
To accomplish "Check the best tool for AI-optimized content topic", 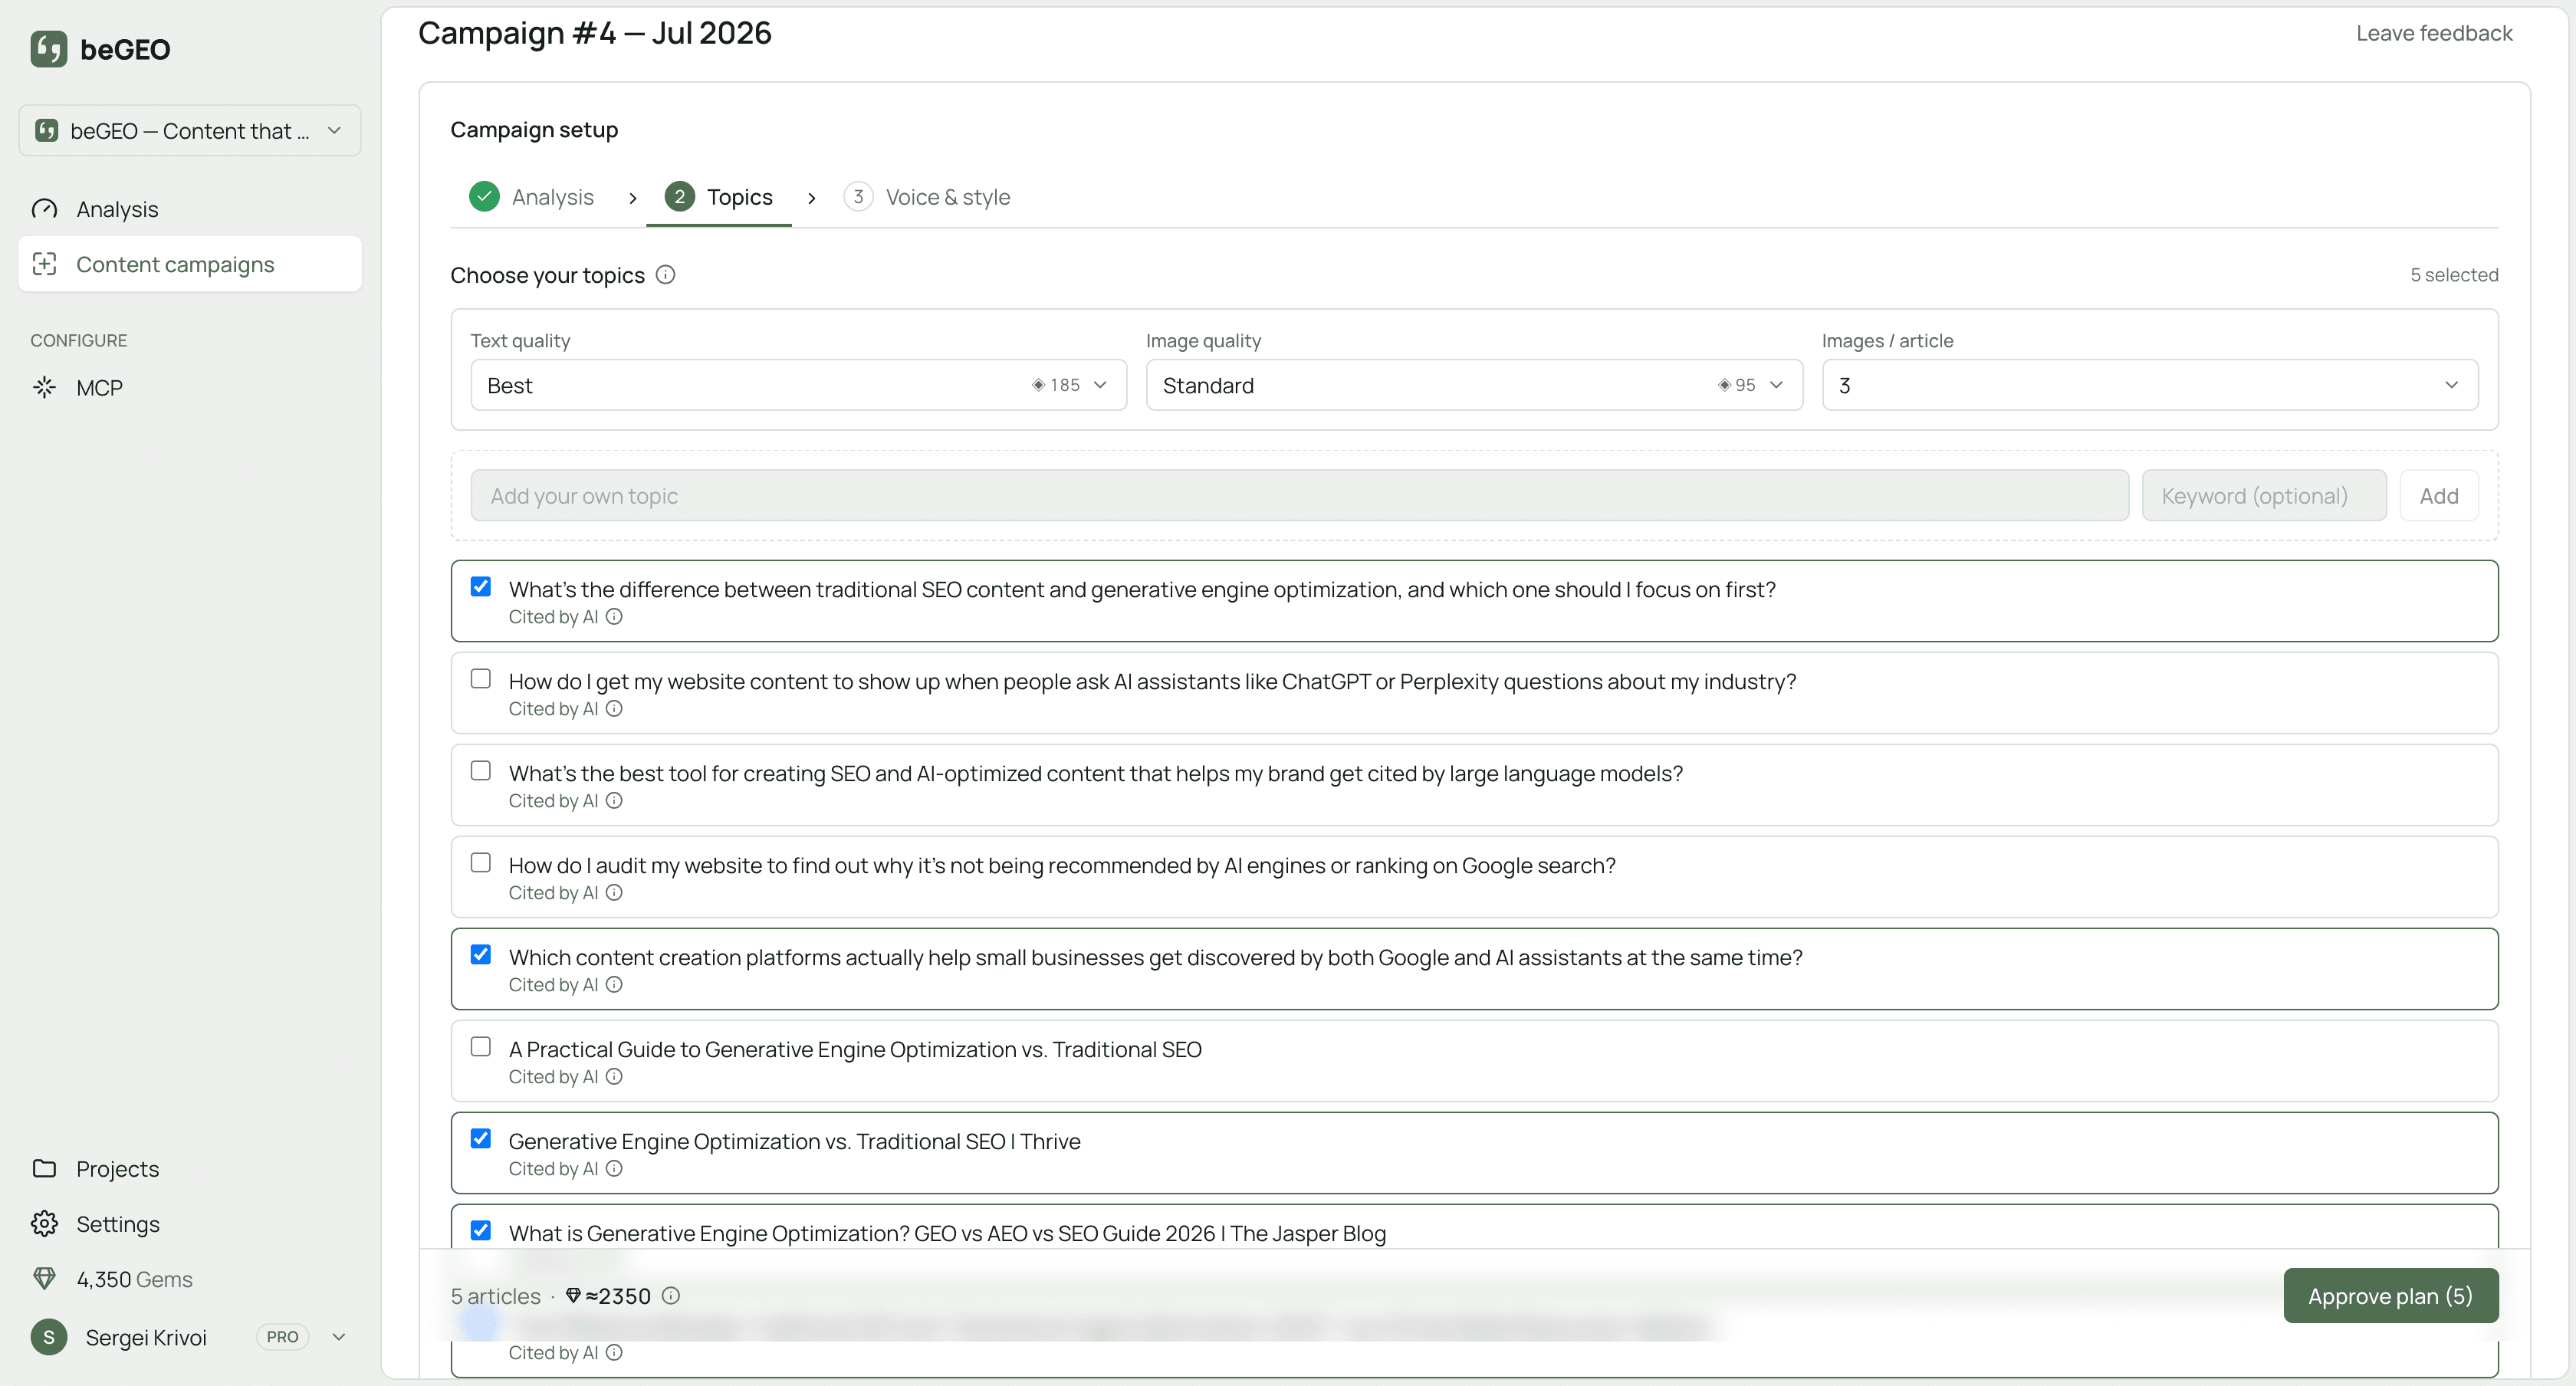I will [481, 771].
